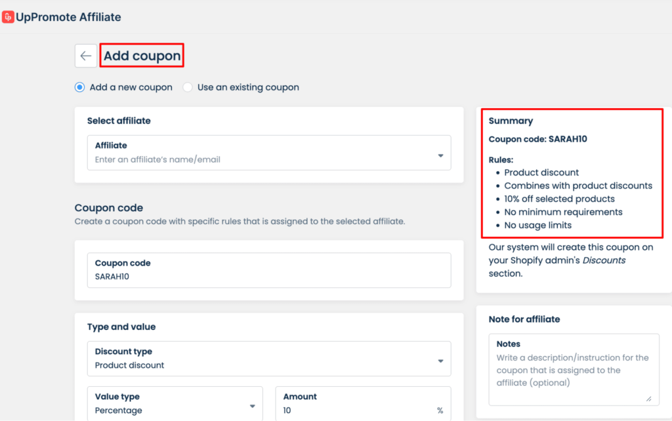
Task: Click the 'Add coupon' page heading
Action: coord(142,56)
